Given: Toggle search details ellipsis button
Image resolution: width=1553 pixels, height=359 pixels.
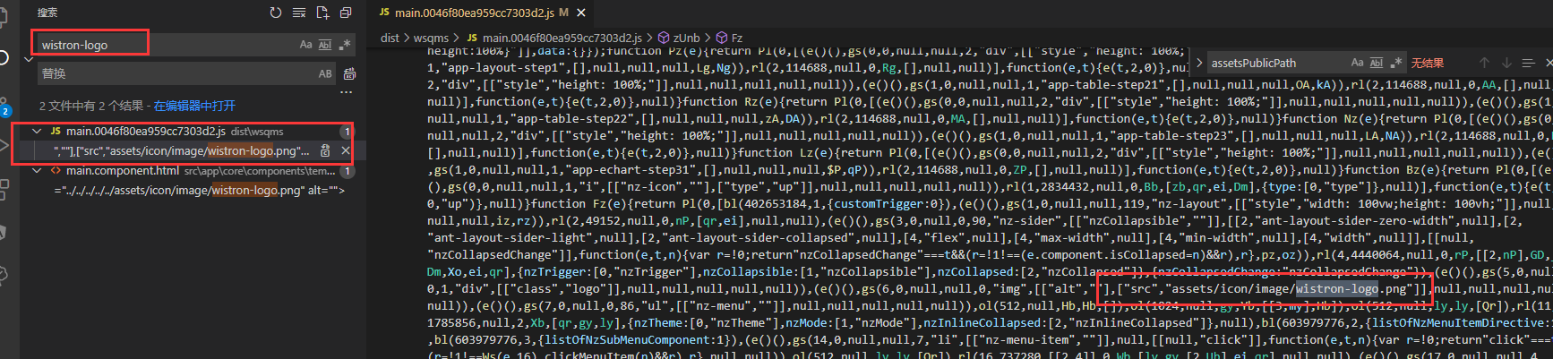Looking at the screenshot, I should click(x=347, y=91).
